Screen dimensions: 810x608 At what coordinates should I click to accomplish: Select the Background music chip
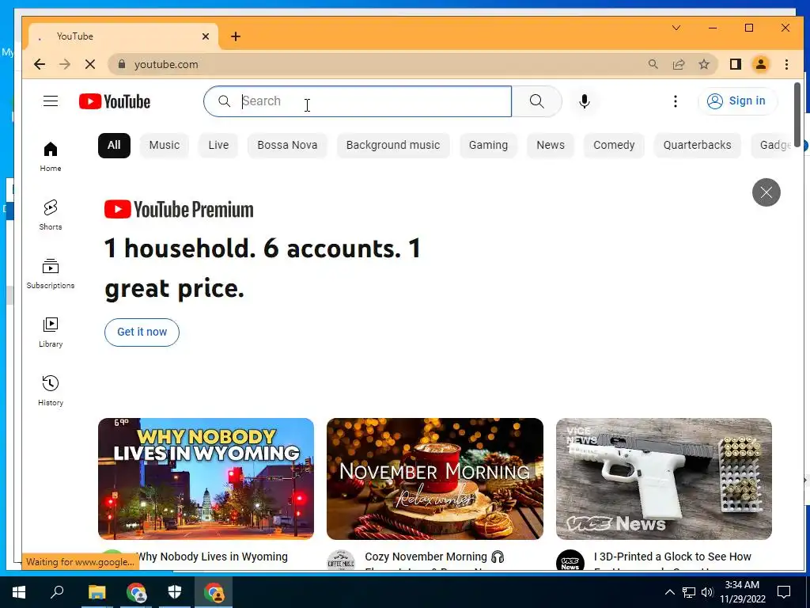click(x=393, y=146)
